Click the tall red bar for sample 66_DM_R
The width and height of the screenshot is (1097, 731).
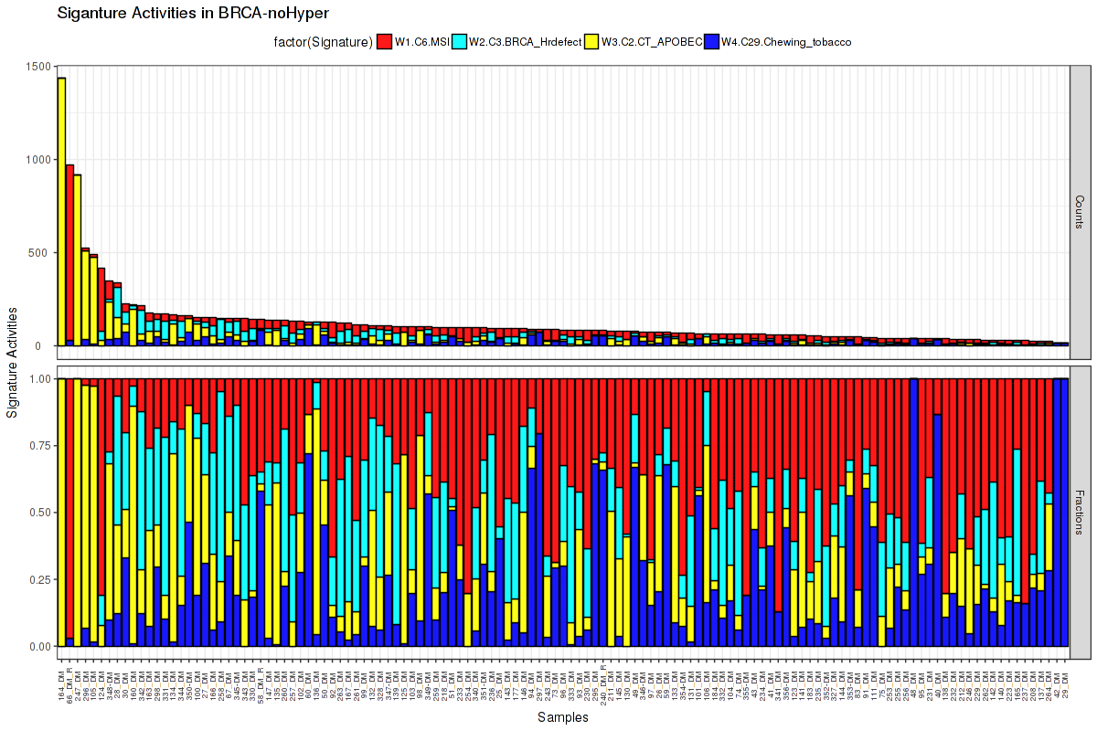click(x=69, y=251)
